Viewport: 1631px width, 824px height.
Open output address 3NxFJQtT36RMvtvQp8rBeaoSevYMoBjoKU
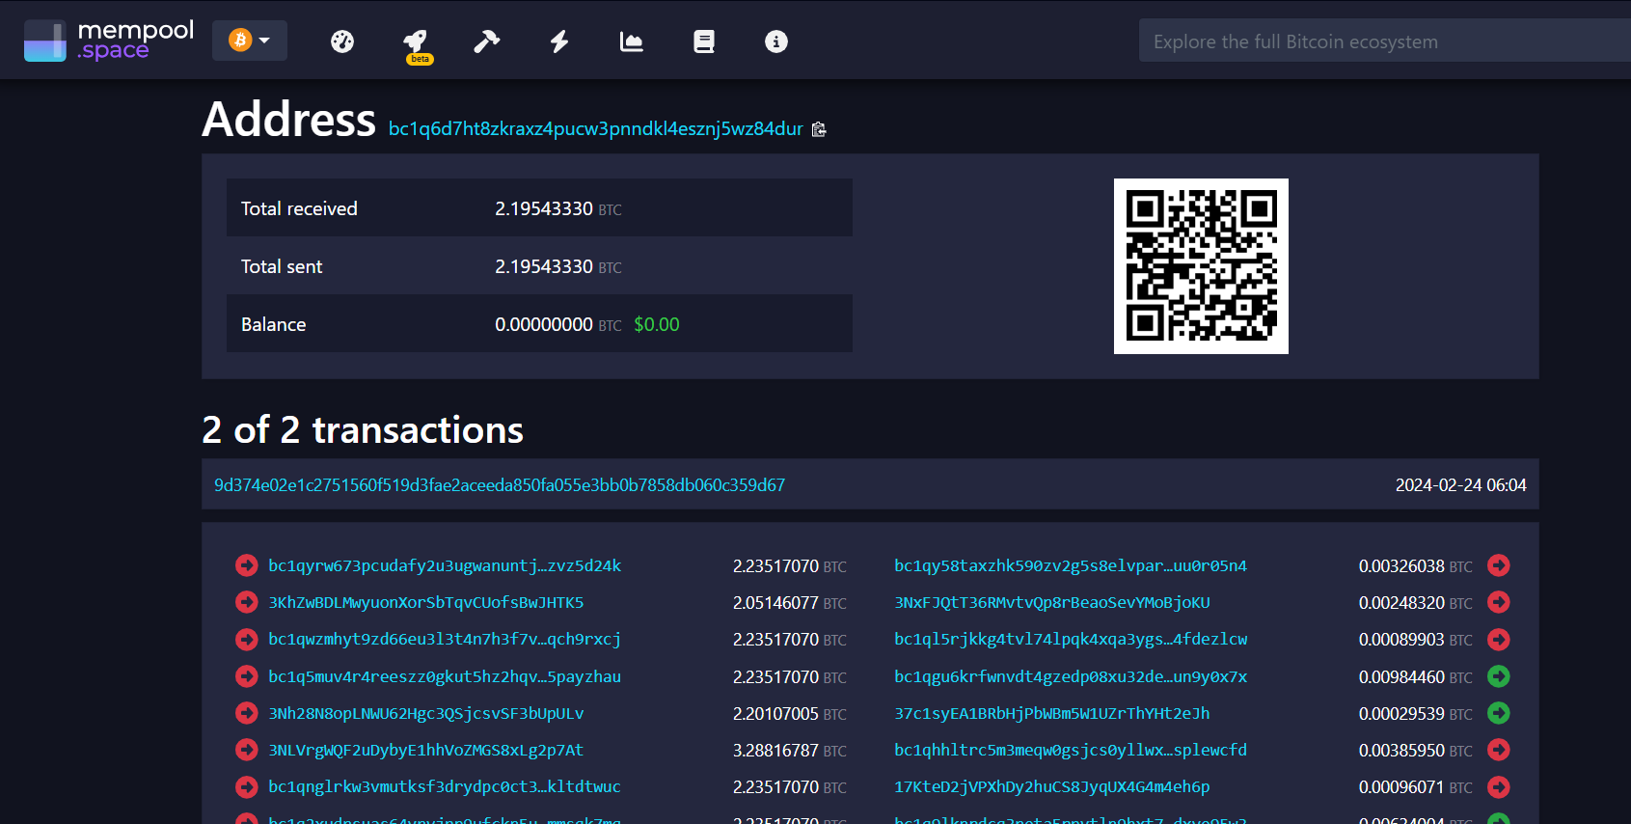(x=1051, y=603)
